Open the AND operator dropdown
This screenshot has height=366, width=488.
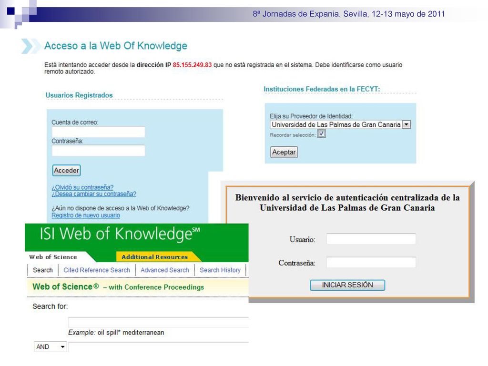50,347
